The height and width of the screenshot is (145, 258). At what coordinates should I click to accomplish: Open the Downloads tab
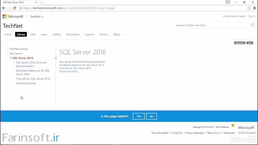(x=73, y=34)
